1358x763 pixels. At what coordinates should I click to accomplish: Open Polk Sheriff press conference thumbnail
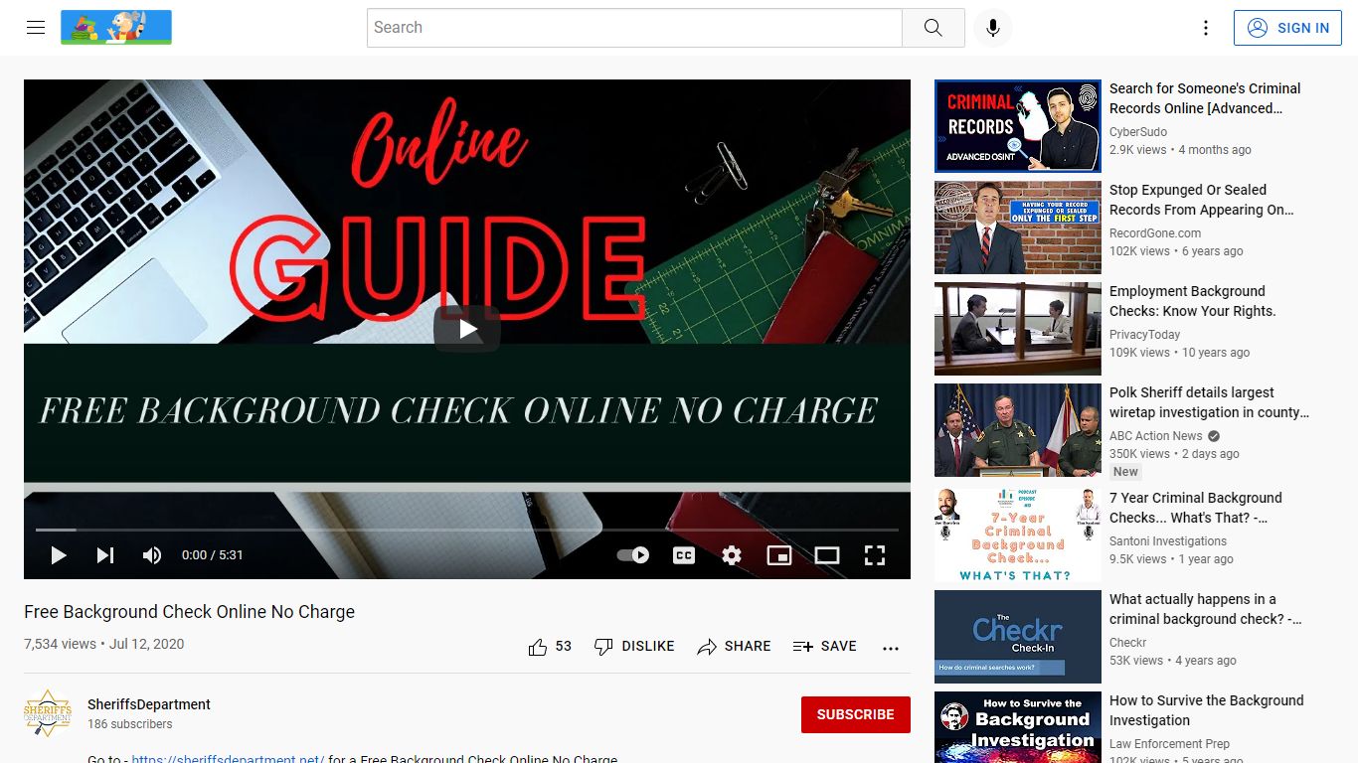pyautogui.click(x=1018, y=430)
